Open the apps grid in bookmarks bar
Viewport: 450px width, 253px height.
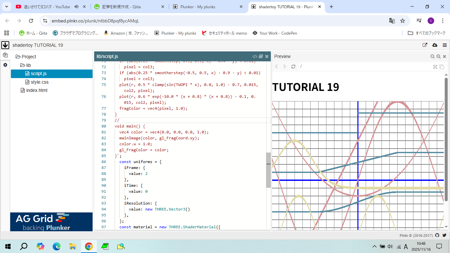7,33
